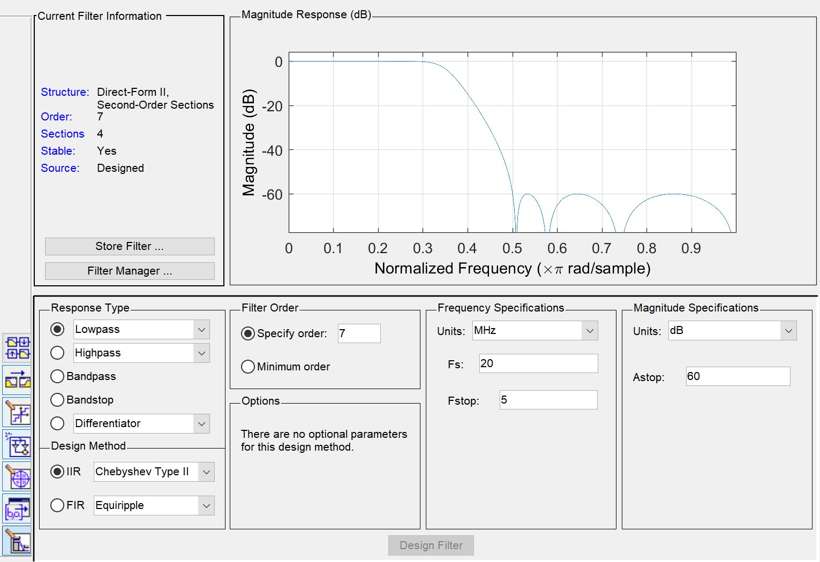820x562 pixels.
Task: Click the "-60" y-axis tick label
Action: pos(272,195)
